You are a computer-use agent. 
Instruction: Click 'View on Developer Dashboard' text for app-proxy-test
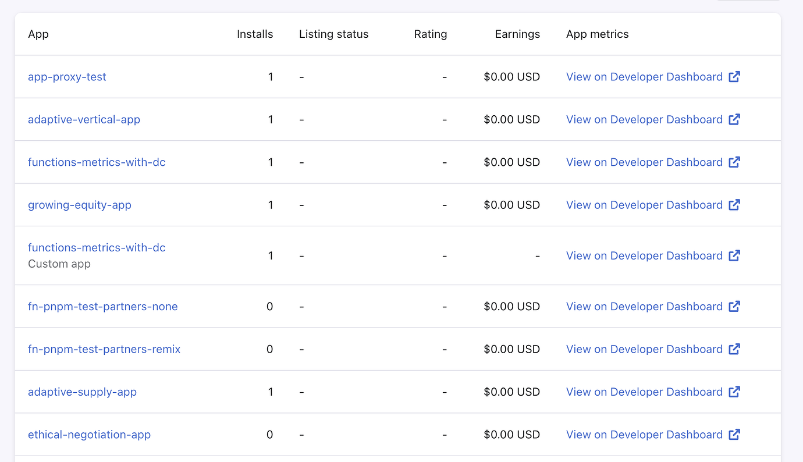coord(644,77)
